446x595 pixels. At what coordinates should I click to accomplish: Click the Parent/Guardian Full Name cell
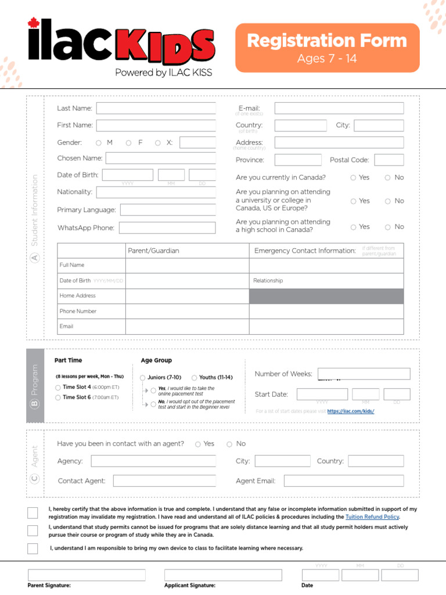tap(188, 266)
